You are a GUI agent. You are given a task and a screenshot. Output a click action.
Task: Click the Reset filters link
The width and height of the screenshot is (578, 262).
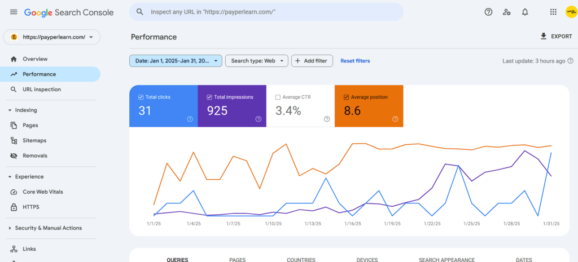(x=355, y=61)
